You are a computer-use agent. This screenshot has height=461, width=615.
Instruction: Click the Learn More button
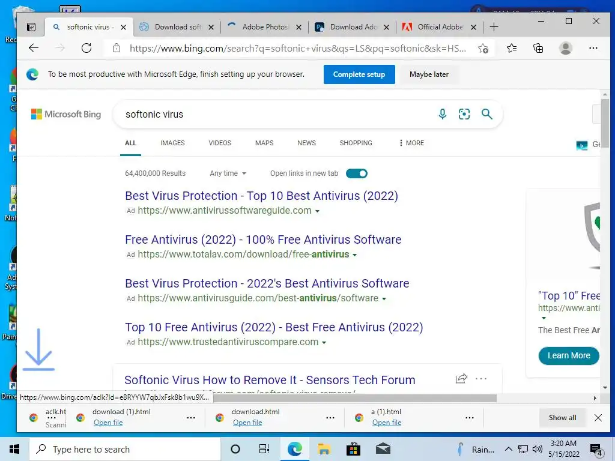569,355
